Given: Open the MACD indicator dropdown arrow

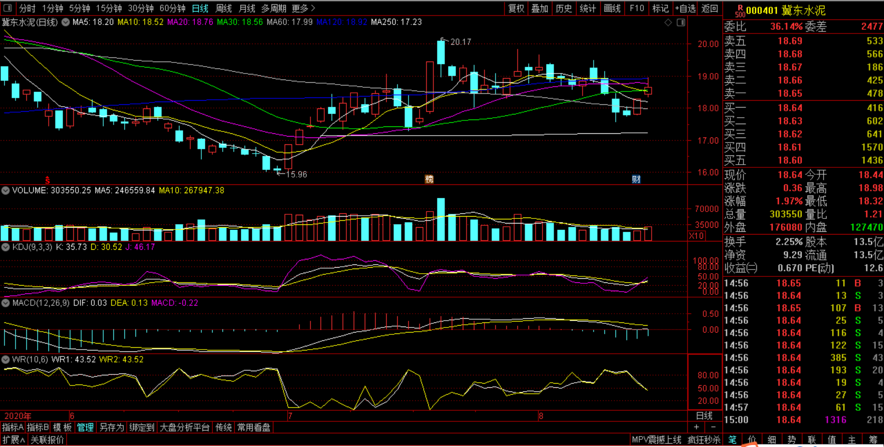Looking at the screenshot, I should [x=6, y=303].
